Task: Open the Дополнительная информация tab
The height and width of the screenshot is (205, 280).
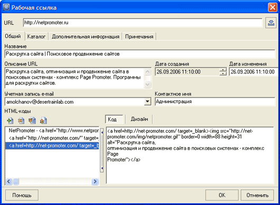Action: click(x=86, y=36)
